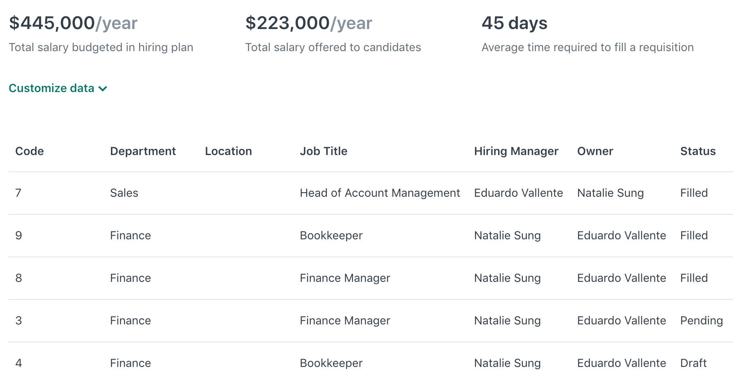The image size is (733, 378).
Task: Click the Pending status on code 3
Action: [701, 320]
